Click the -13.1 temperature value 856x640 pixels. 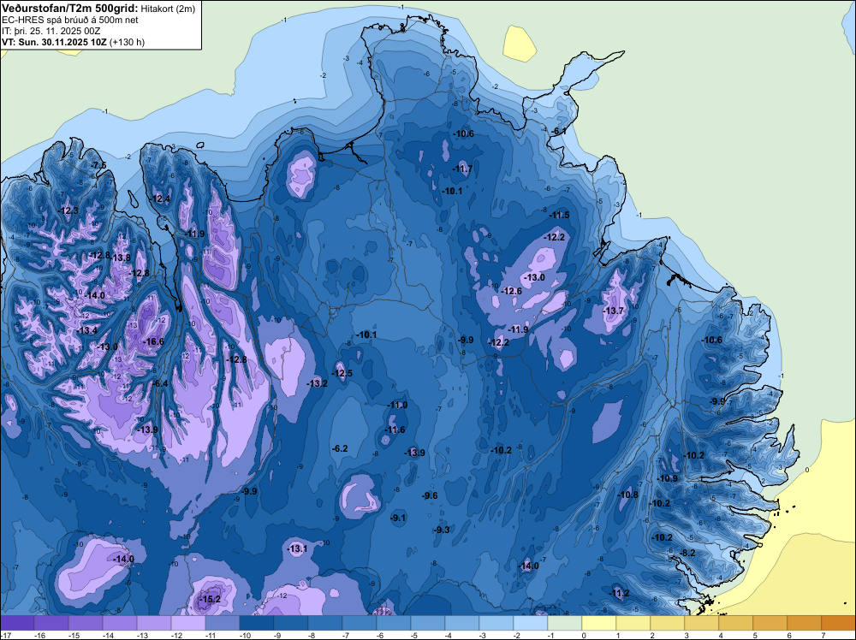[298, 548]
